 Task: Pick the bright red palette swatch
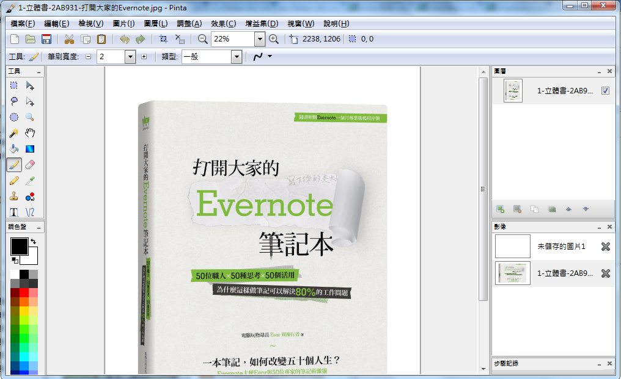pos(24,292)
